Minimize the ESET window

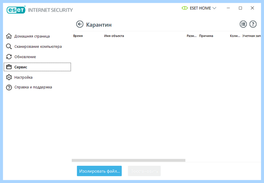point(228,8)
